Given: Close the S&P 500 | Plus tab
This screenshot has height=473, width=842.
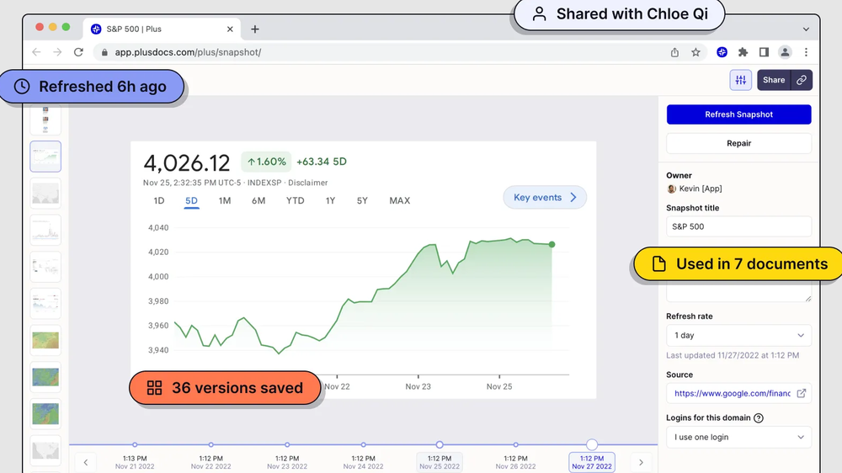Looking at the screenshot, I should pyautogui.click(x=230, y=29).
